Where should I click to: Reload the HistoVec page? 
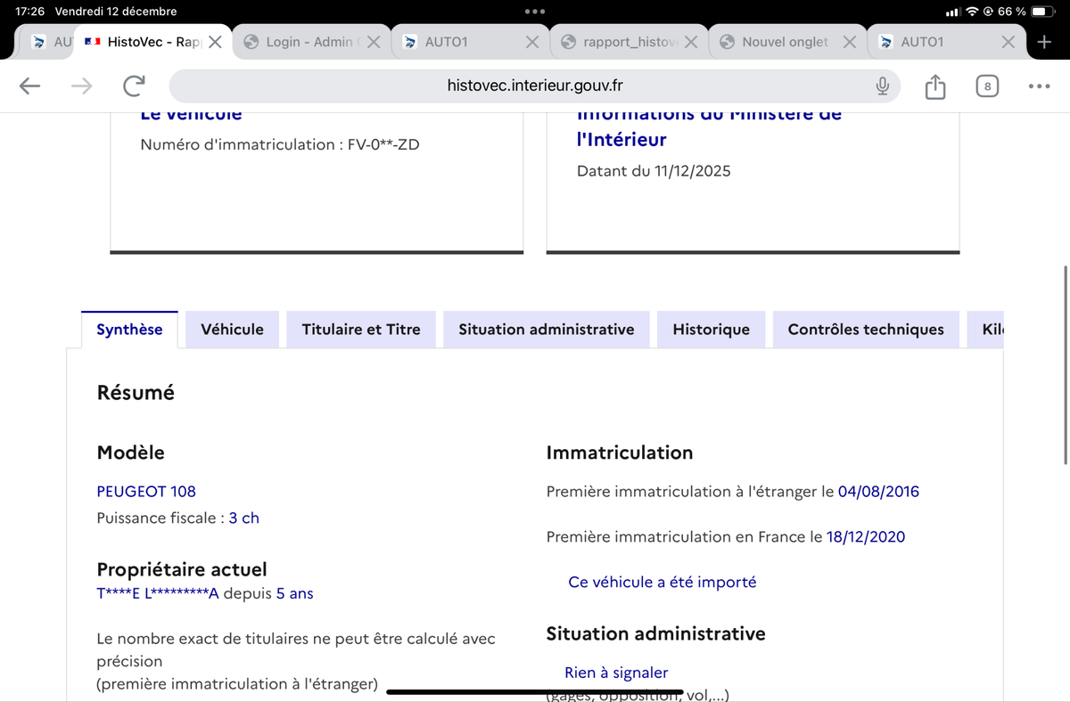click(x=134, y=86)
